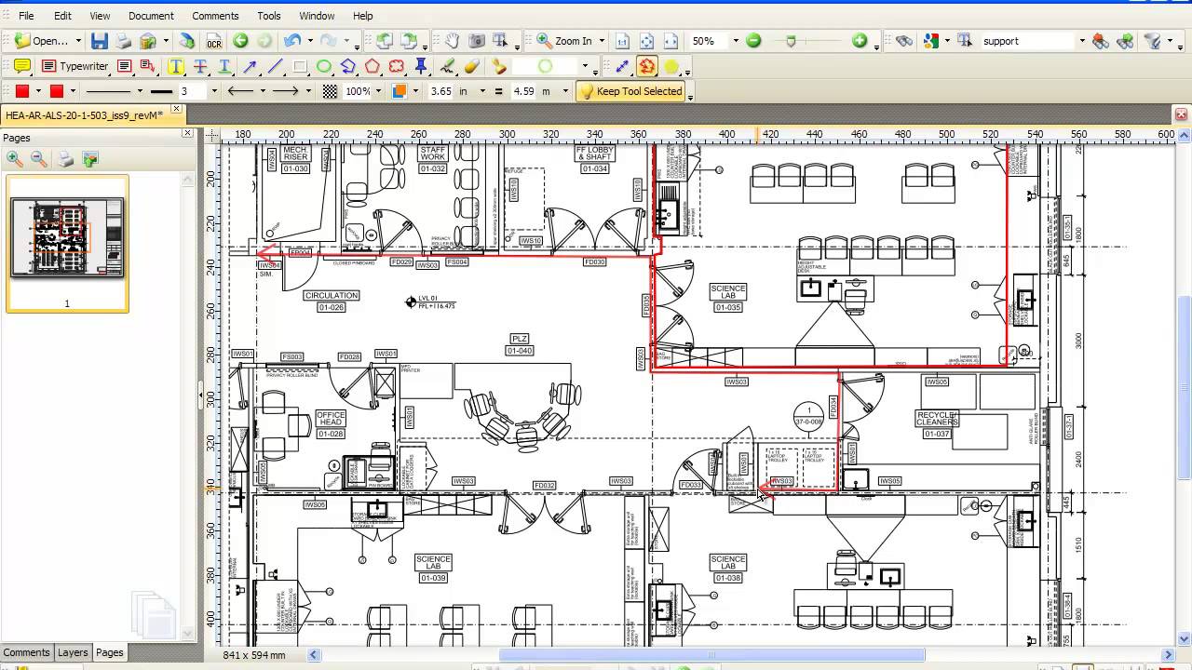Open the zoom percentage dropdown
This screenshot has height=670, width=1192.
tap(735, 41)
